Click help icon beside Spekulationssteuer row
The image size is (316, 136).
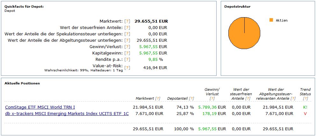(127, 34)
